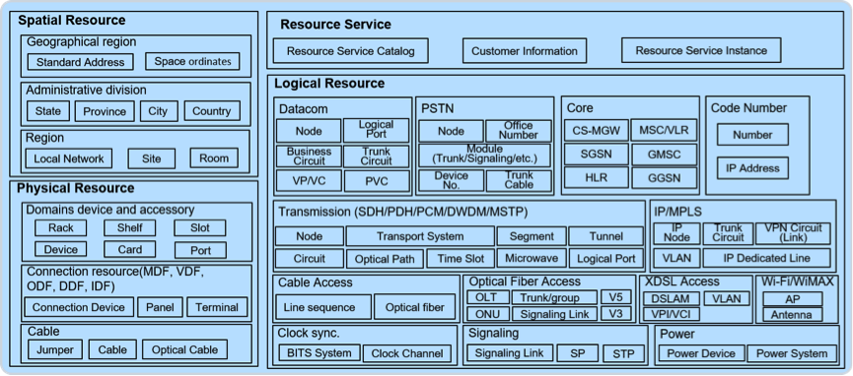Select the IP Address box
The height and width of the screenshot is (376, 853).
[x=752, y=168]
